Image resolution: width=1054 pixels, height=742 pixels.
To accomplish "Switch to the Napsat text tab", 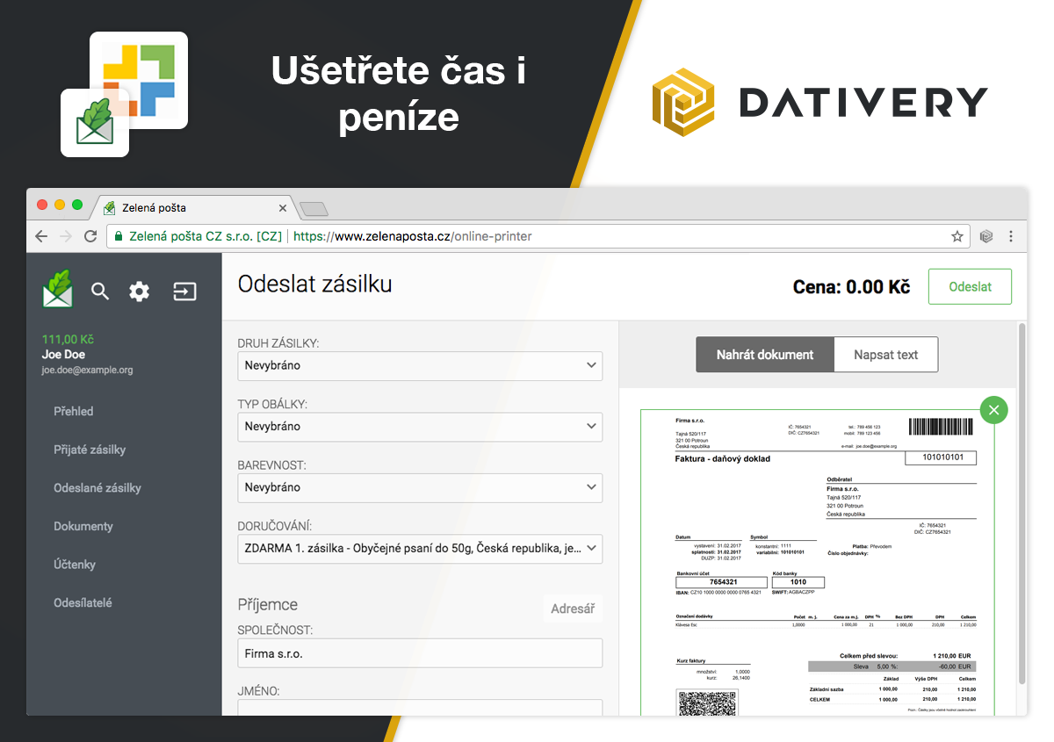I will [x=885, y=355].
